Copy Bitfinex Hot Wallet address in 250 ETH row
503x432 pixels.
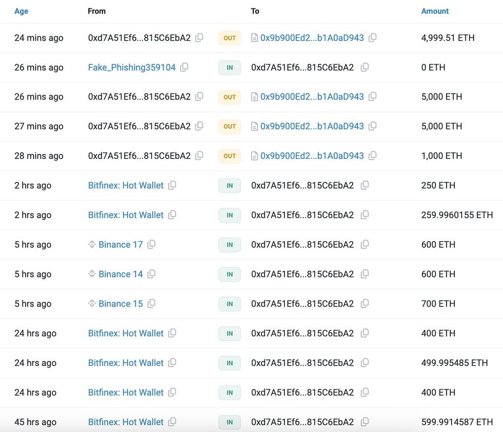pos(172,185)
